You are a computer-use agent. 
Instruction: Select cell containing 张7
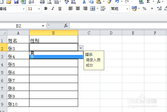[18, 79]
